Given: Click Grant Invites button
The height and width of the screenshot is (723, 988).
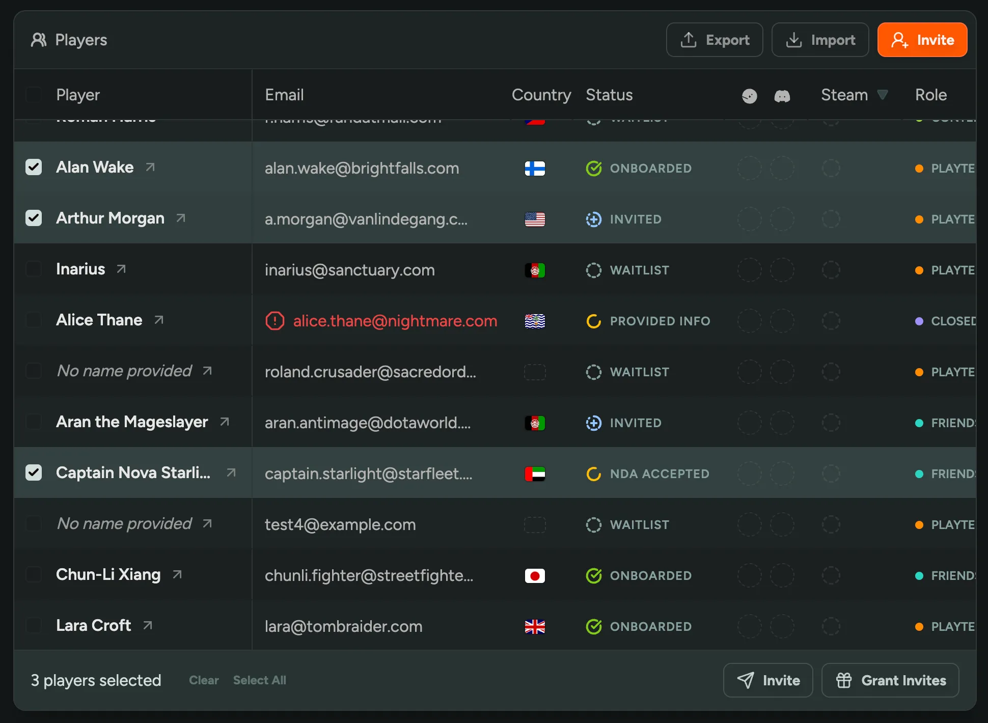Looking at the screenshot, I should tap(890, 680).
